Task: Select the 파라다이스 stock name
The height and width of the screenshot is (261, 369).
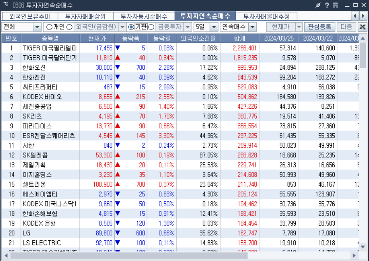Action: click(37, 126)
